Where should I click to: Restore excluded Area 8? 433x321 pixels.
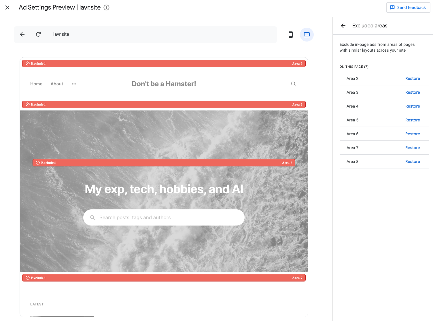coord(412,162)
